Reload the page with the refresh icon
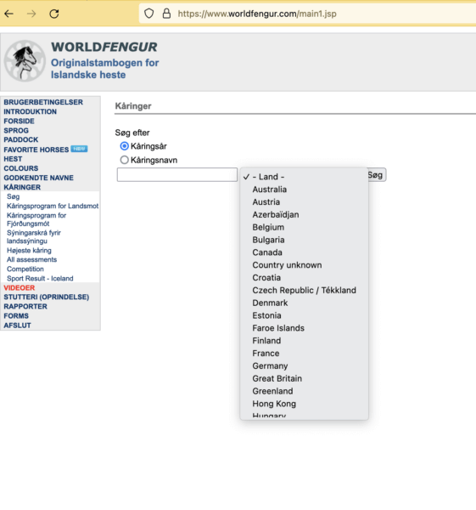This screenshot has width=476, height=510. (54, 14)
